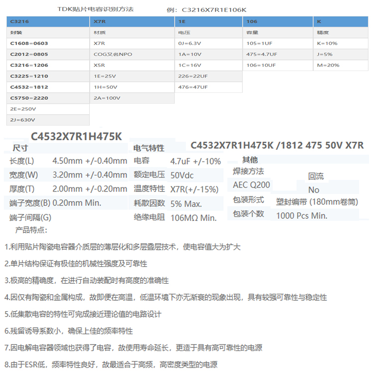
Task: Click the 106MΩ Min. insulation value
Action: (193, 218)
